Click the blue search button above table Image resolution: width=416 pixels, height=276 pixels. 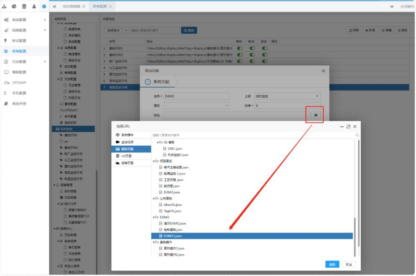point(189,30)
